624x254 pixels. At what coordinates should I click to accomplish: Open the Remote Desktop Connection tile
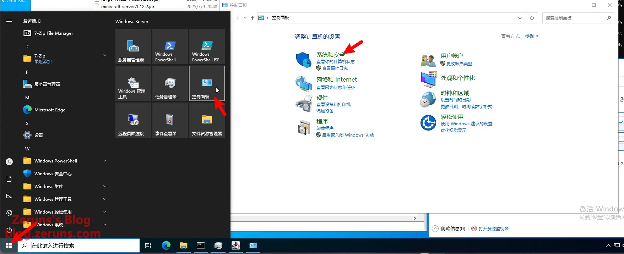point(133,121)
